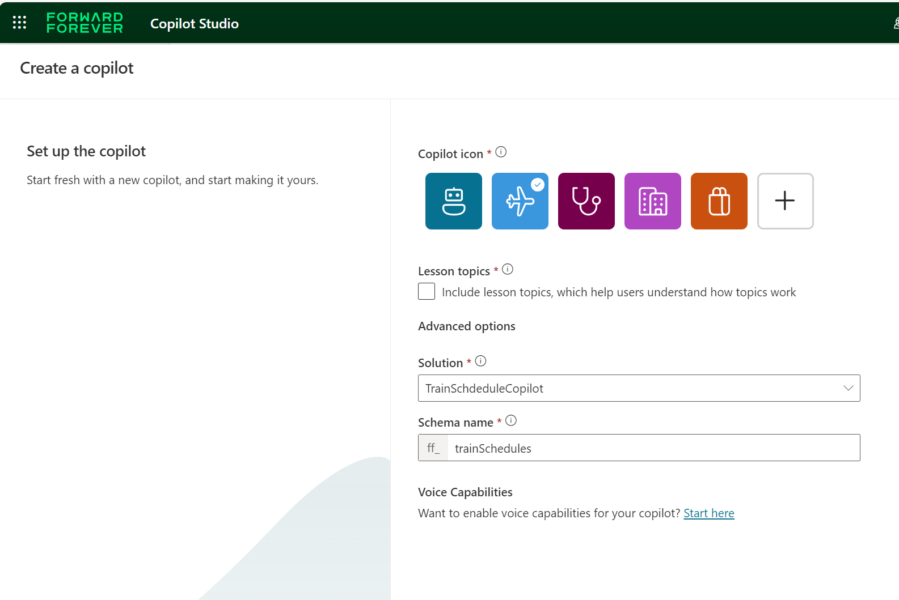Add a custom icon with plus tile
The width and height of the screenshot is (899, 600).
[785, 201]
